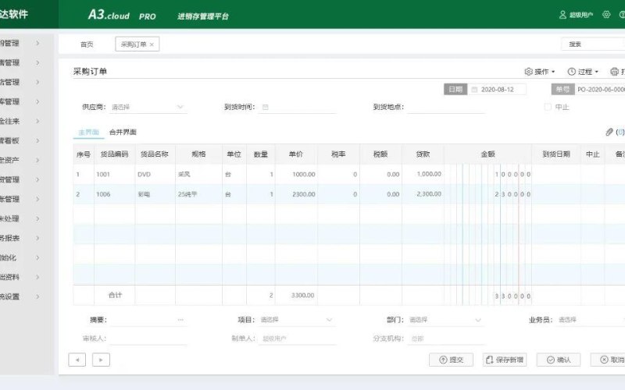
Task: Click the printer icon in the order toolbar
Action: [x=614, y=72]
